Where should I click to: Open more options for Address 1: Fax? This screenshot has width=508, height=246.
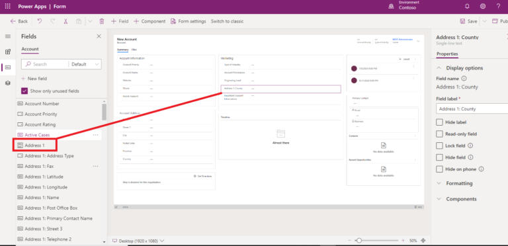(95, 166)
